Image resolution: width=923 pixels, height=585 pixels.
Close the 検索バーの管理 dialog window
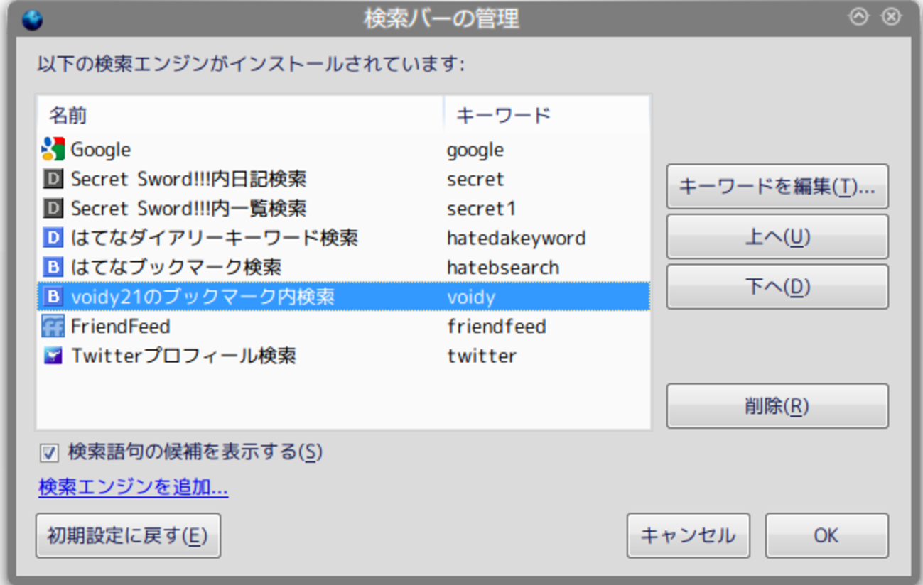click(x=891, y=17)
